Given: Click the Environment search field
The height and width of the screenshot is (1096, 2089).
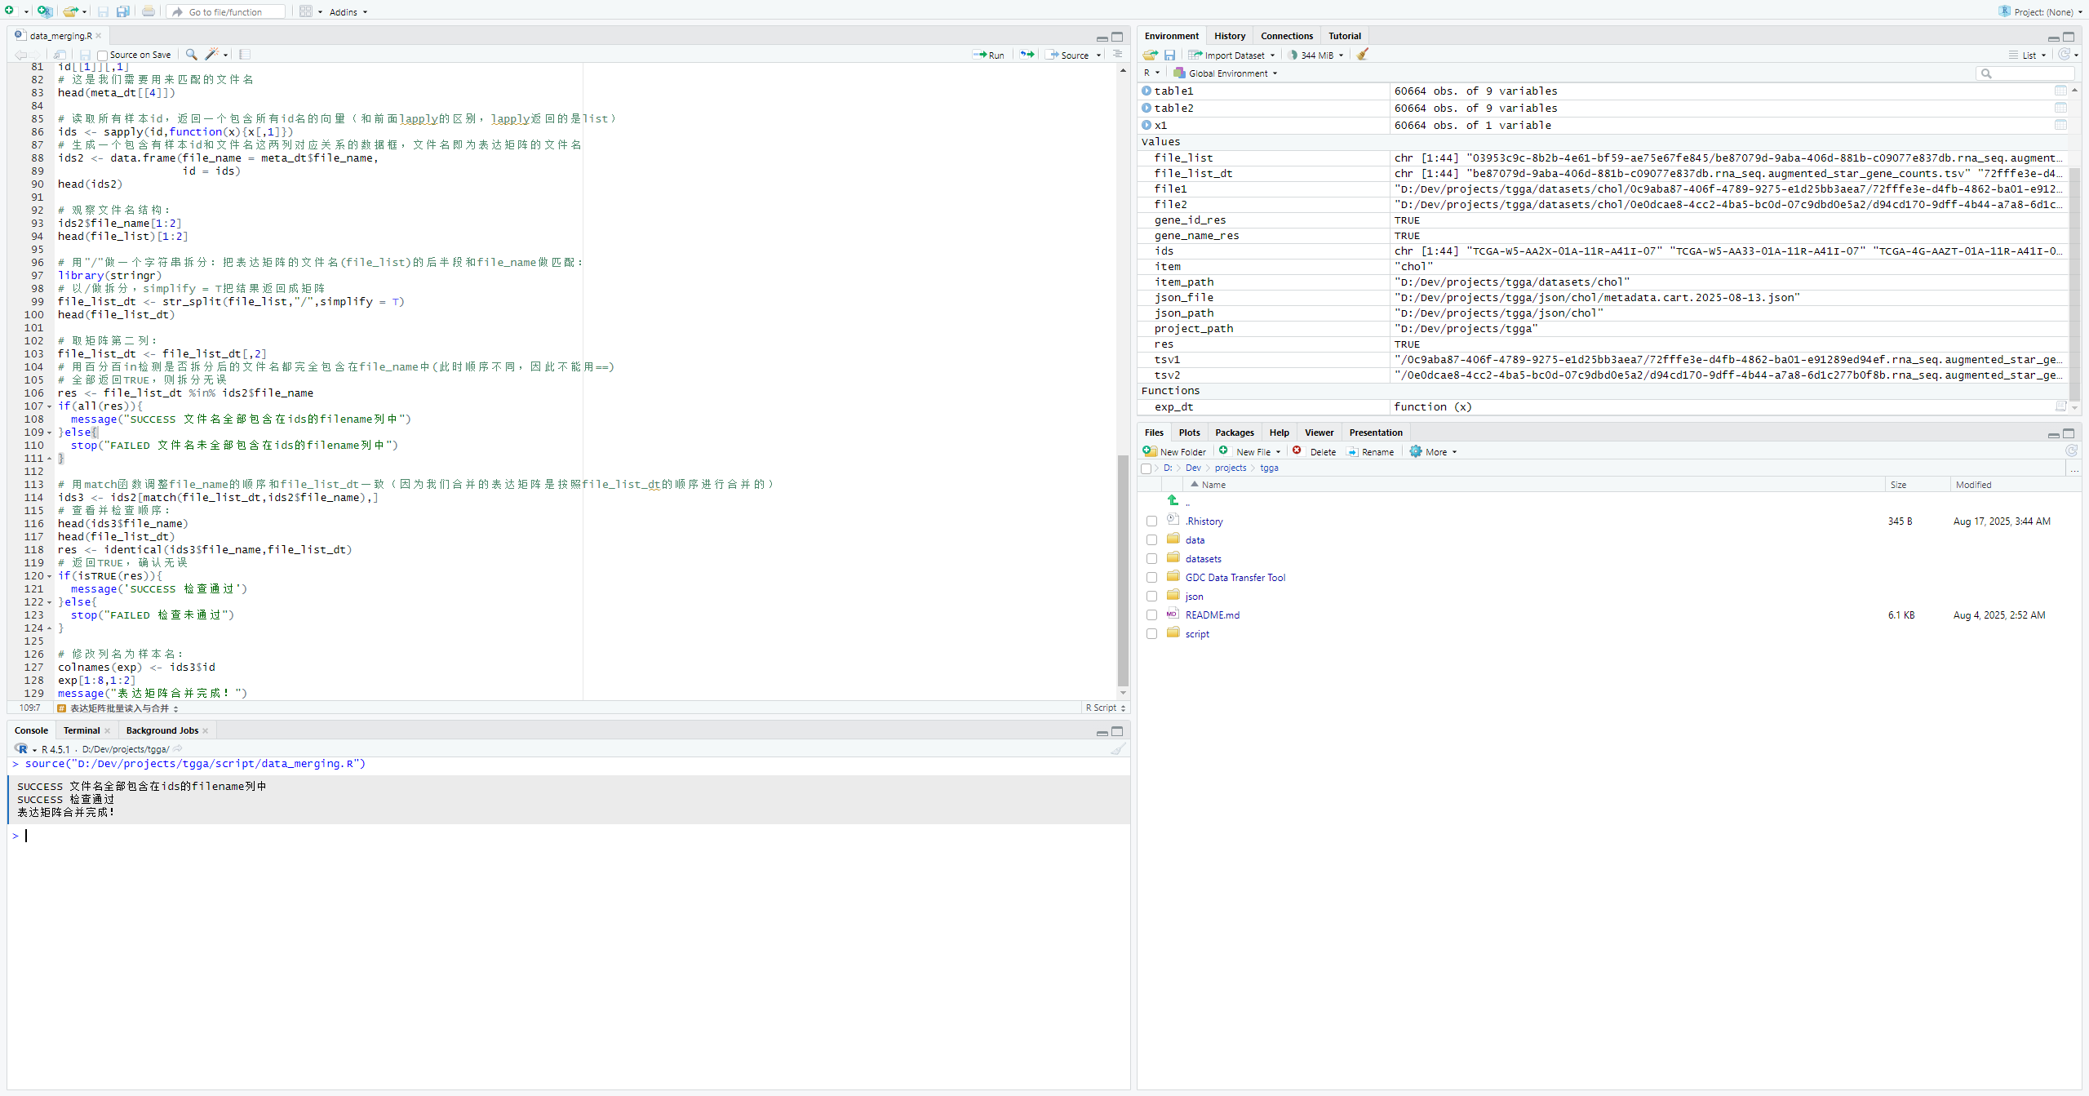Looking at the screenshot, I should [x=2025, y=73].
